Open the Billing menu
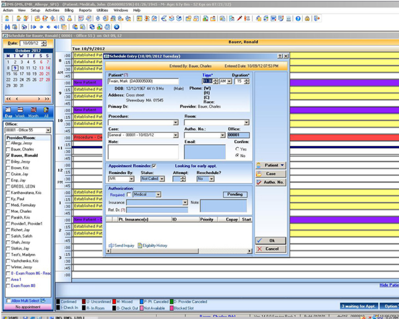399x319 pixels. pos(69,10)
